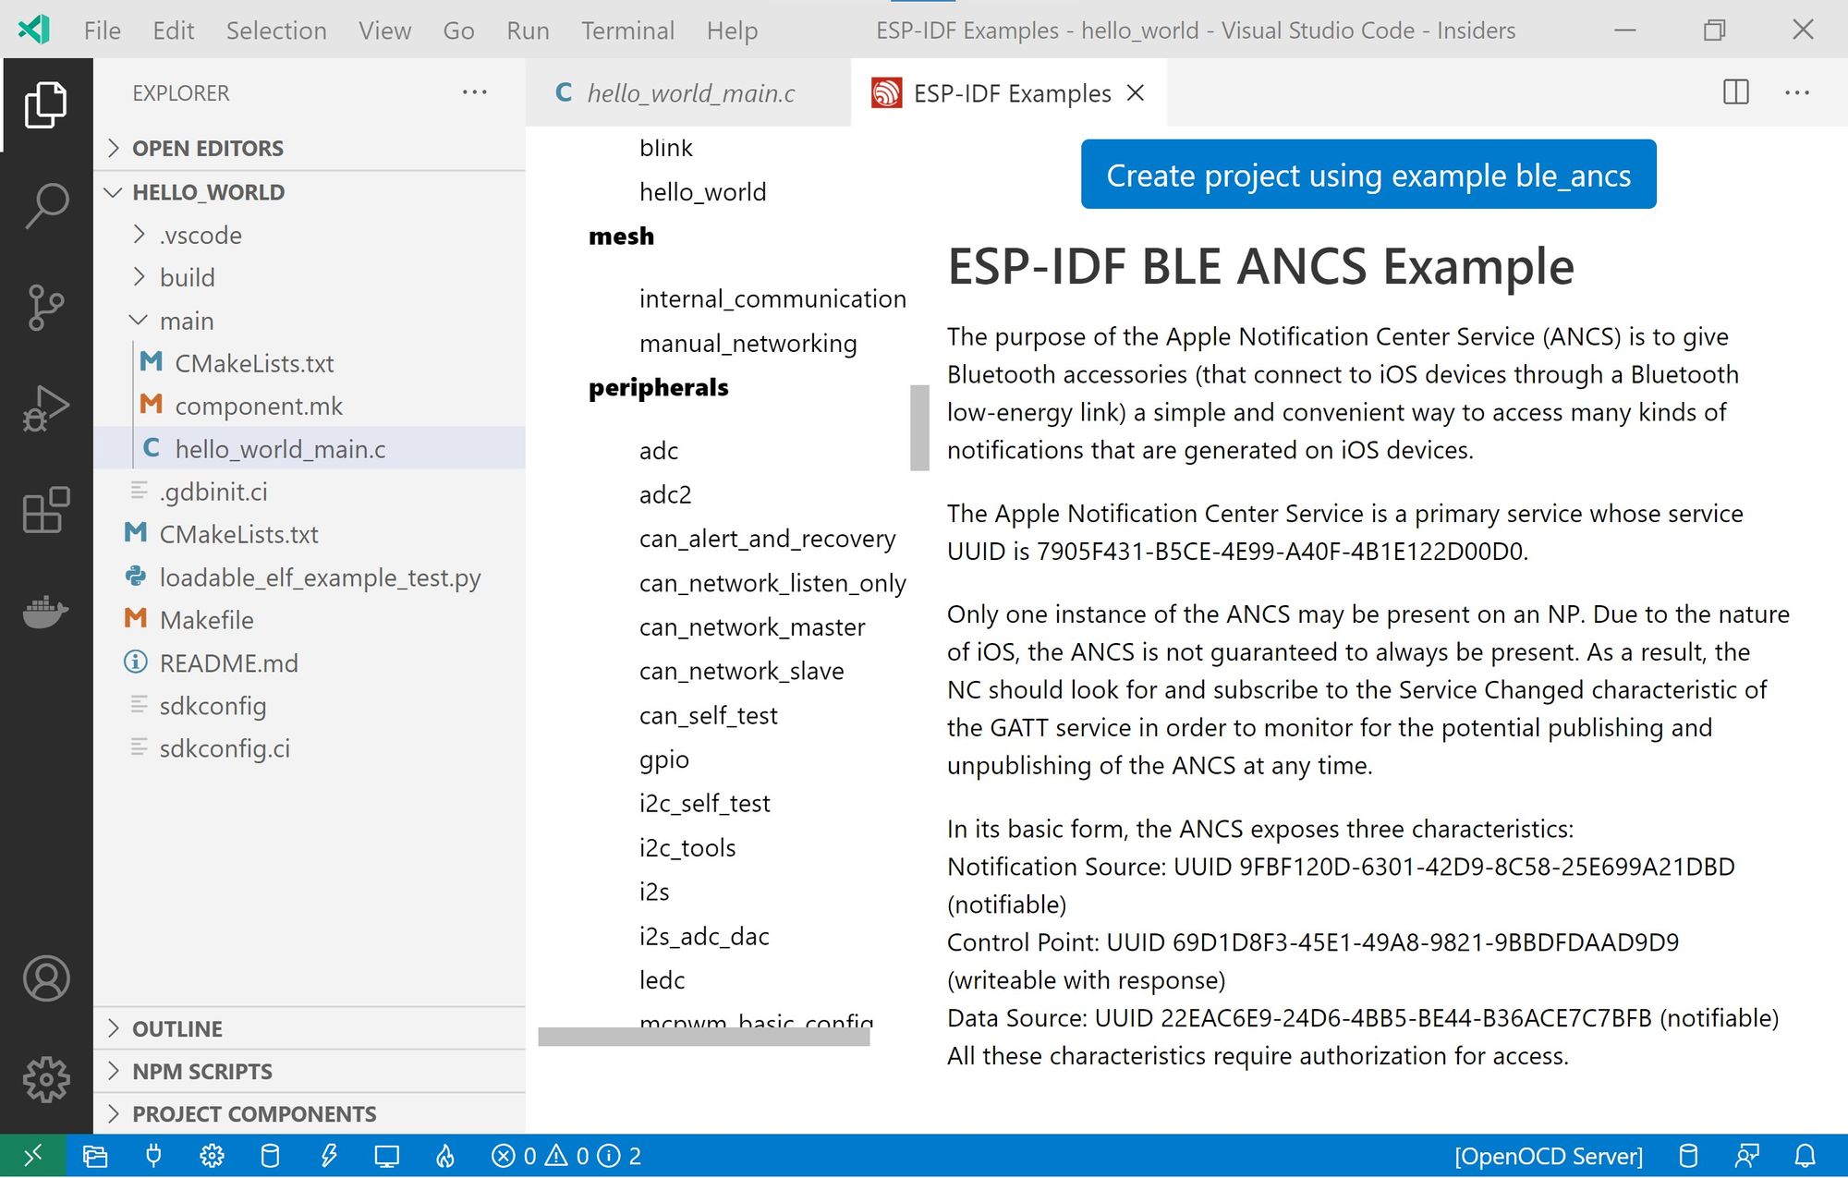This screenshot has height=1178, width=1848.
Task: Open hello_world_main.c in the file tree
Action: 309,449
